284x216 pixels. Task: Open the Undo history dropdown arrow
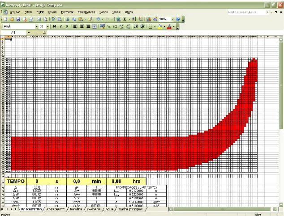pyautogui.click(x=103, y=19)
